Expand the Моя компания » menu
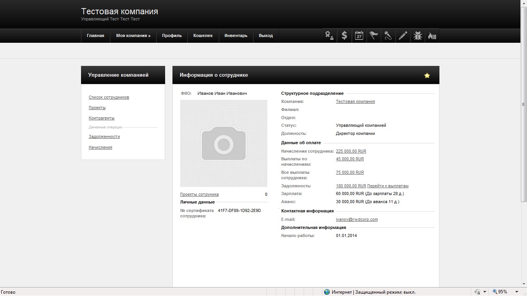 coord(133,35)
